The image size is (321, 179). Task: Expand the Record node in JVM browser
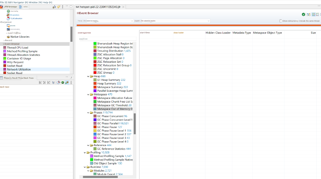[x=4, y=40]
